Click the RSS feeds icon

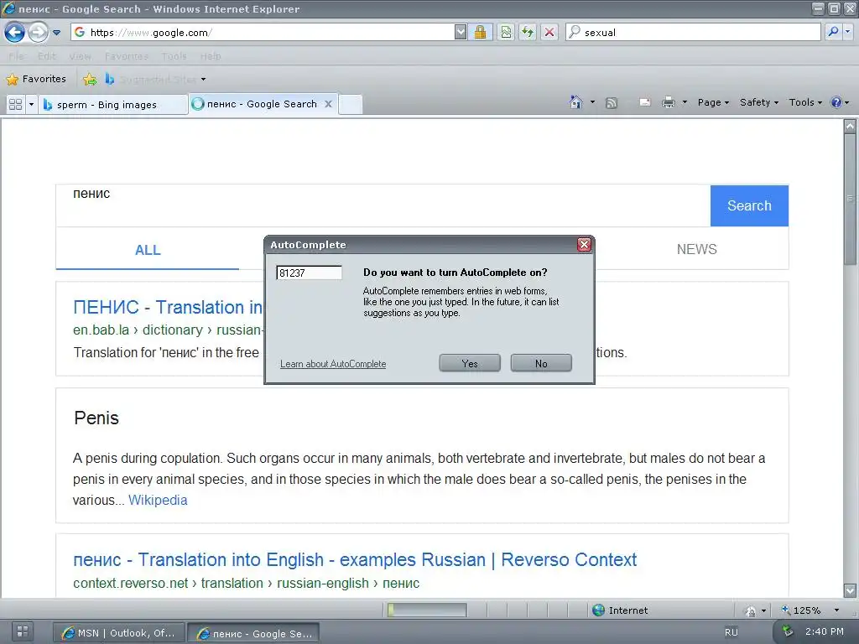point(612,102)
